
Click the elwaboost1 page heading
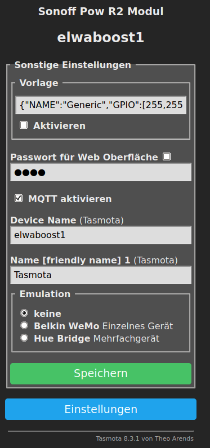click(x=101, y=38)
